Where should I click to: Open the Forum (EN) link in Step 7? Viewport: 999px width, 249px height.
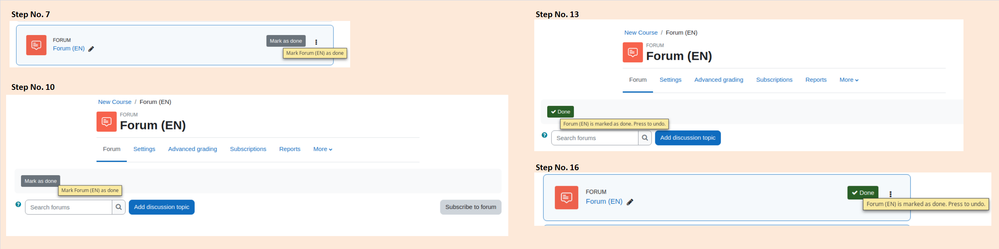(69, 49)
